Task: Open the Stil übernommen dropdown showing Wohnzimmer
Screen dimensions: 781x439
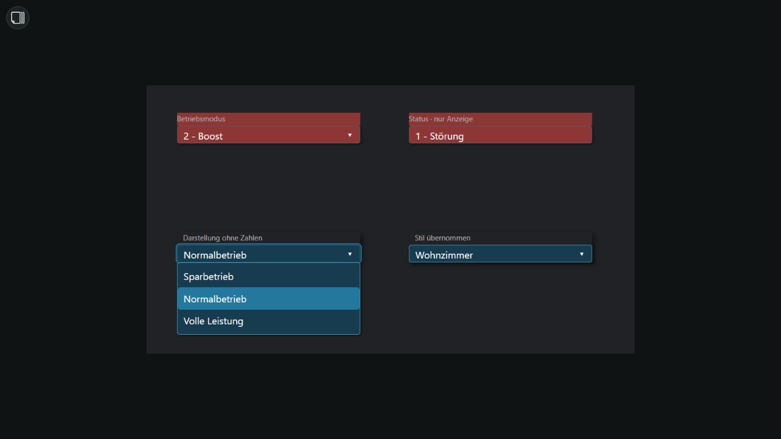Action: 500,254
